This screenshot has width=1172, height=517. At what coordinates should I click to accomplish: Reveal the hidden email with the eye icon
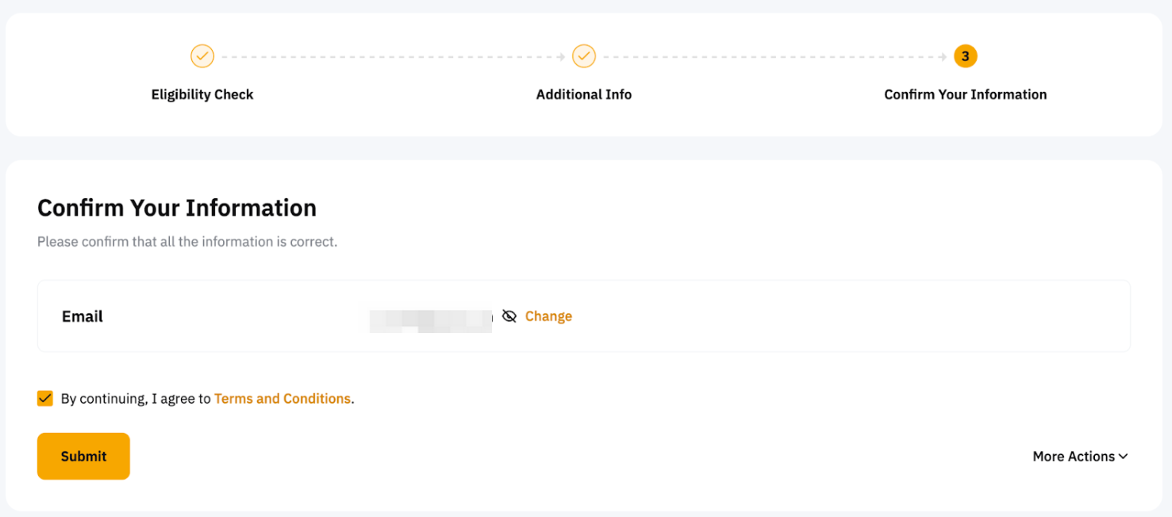[509, 316]
